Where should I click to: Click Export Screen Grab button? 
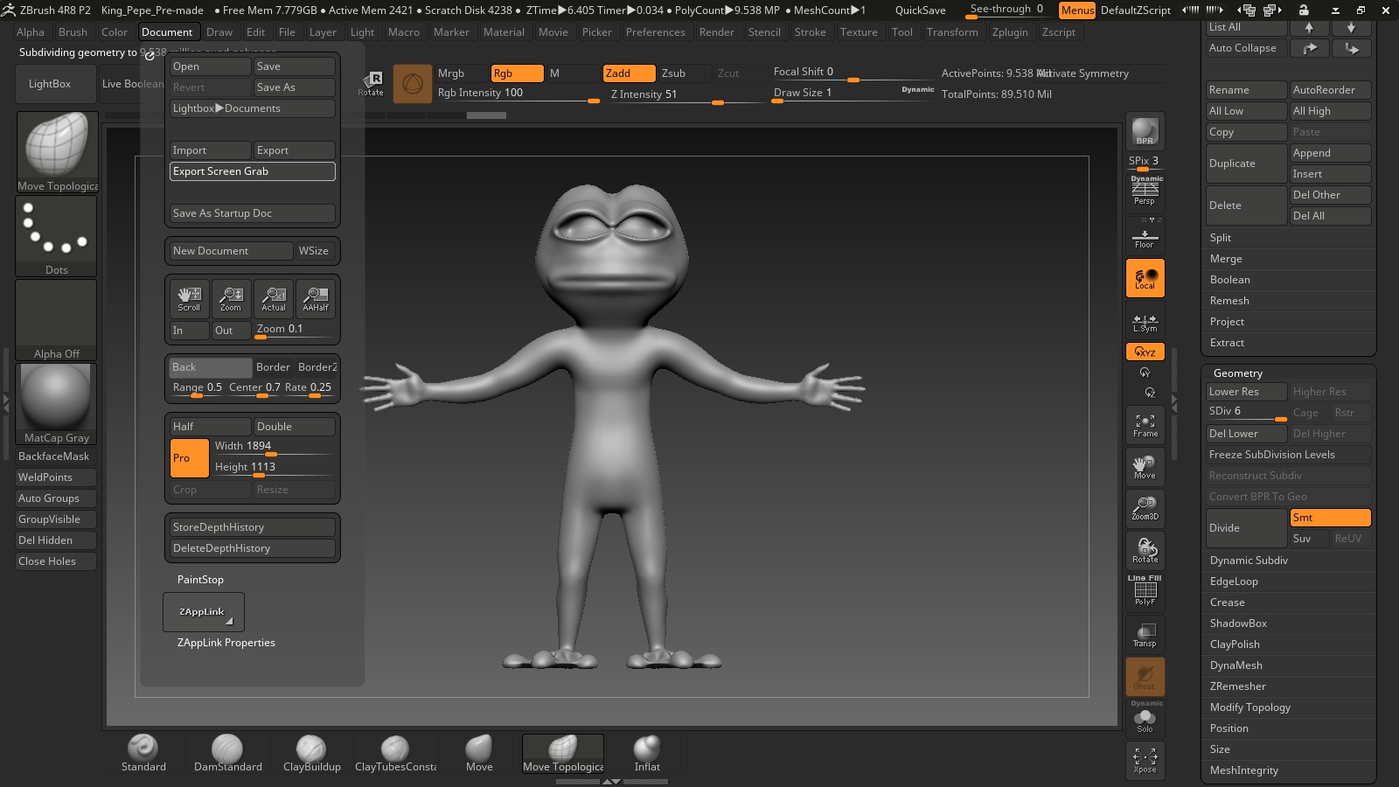coord(252,171)
